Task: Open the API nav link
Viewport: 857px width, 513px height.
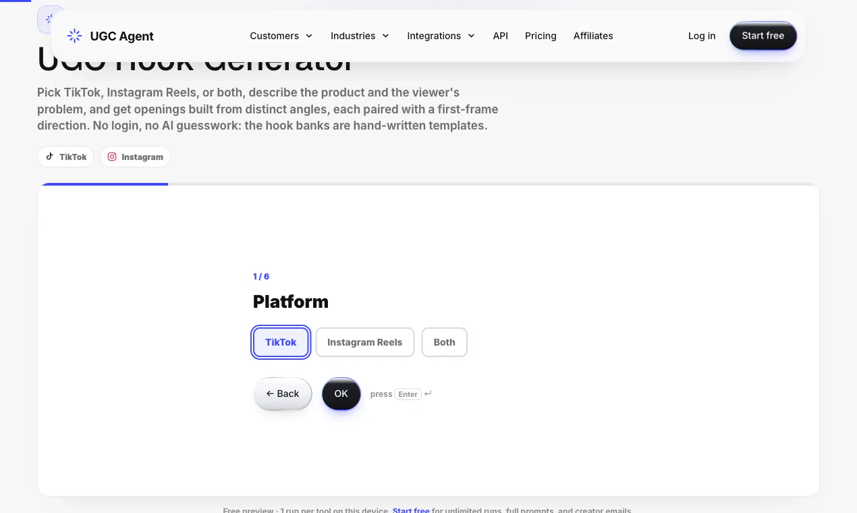Action: (500, 36)
